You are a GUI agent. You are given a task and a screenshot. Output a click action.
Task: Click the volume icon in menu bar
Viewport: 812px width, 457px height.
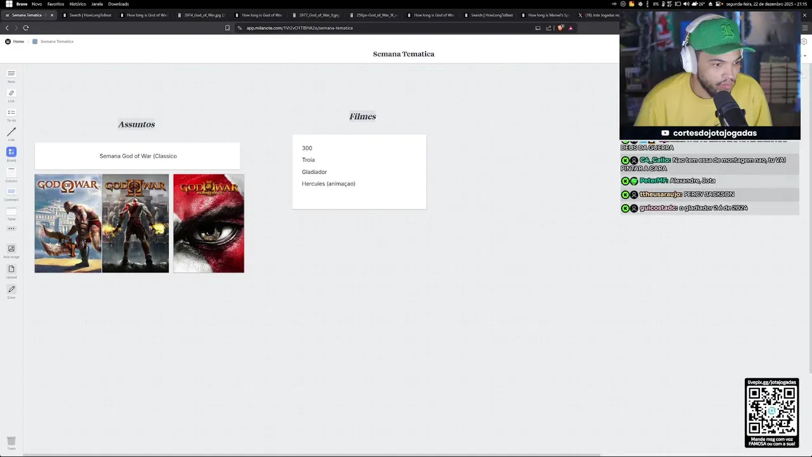coord(686,4)
